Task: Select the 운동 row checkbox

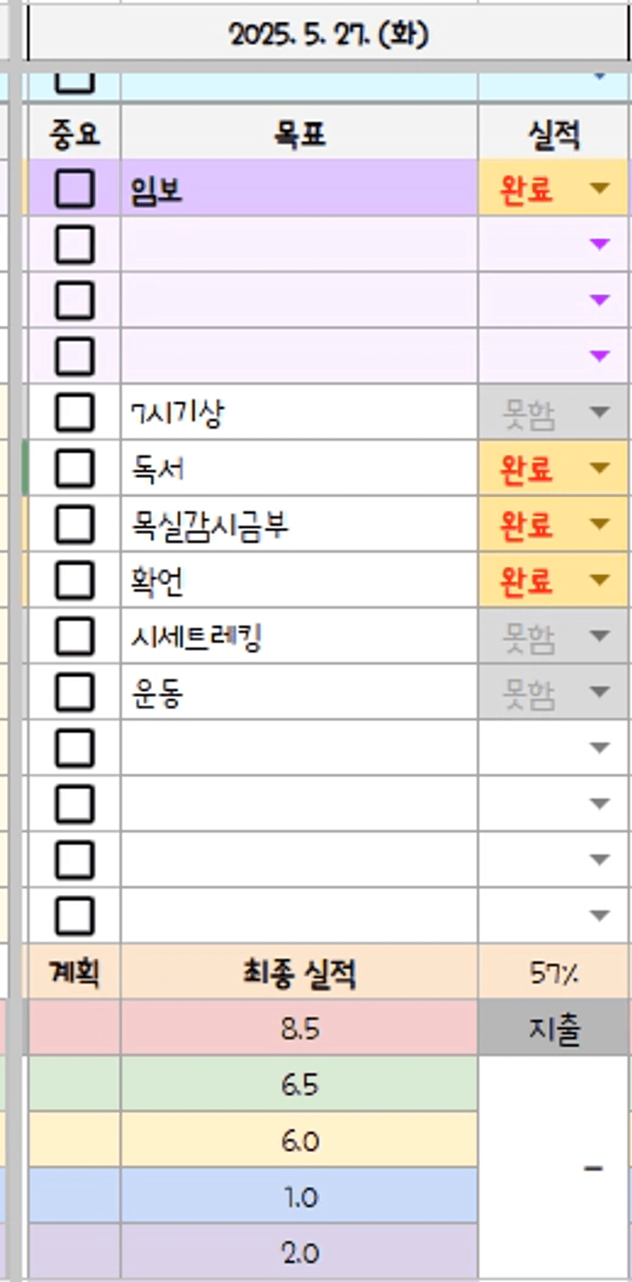Action: coord(74,692)
